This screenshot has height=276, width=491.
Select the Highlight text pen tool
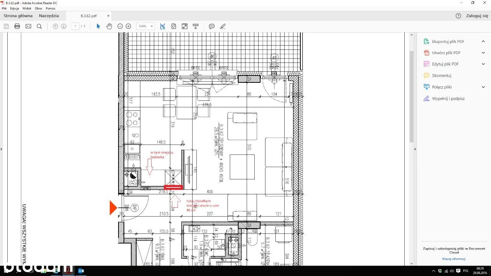pyautogui.click(x=223, y=26)
